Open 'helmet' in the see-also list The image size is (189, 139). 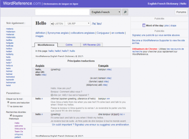coord(9,74)
